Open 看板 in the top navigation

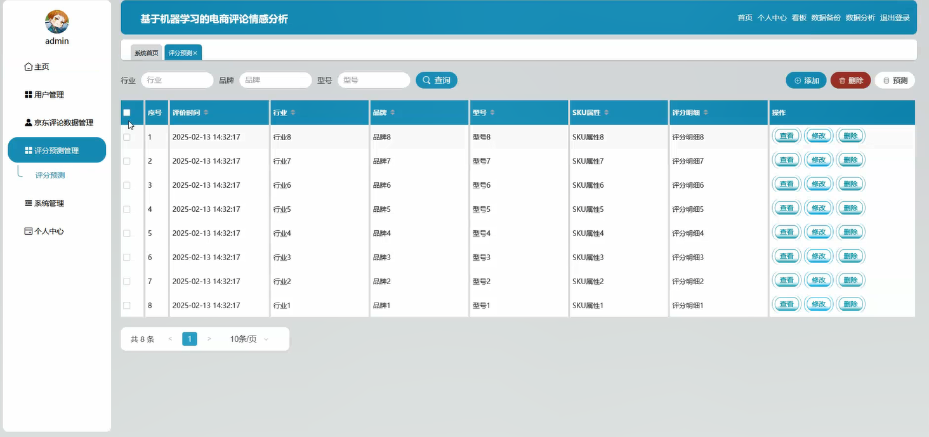[799, 18]
